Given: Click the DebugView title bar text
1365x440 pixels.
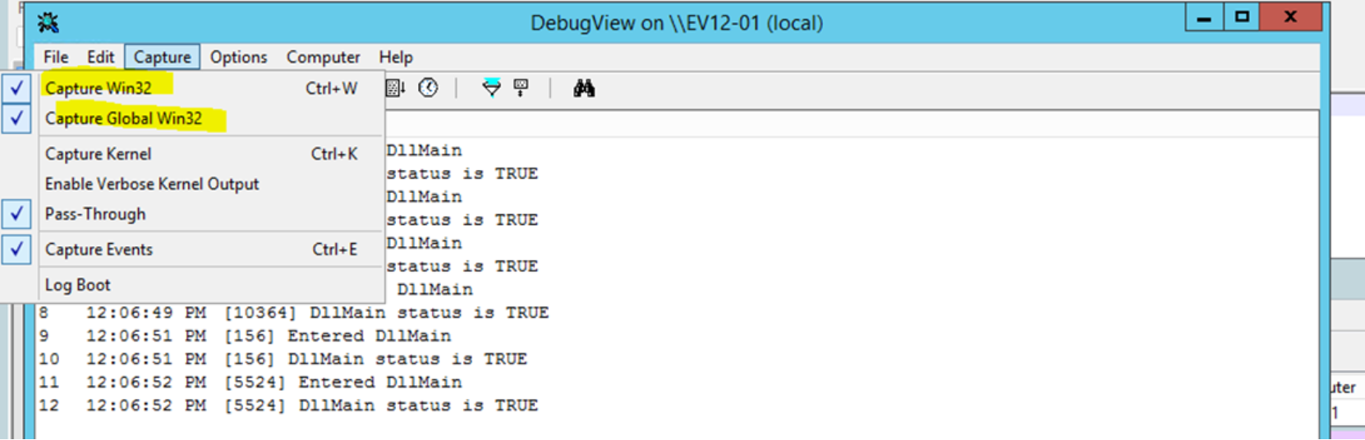Looking at the screenshot, I should click(677, 23).
